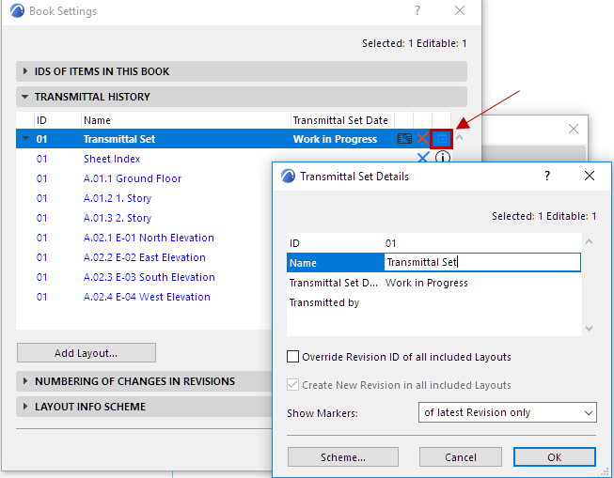The width and height of the screenshot is (614, 478).
Task: Select the ID row in details list
Action: point(433,243)
